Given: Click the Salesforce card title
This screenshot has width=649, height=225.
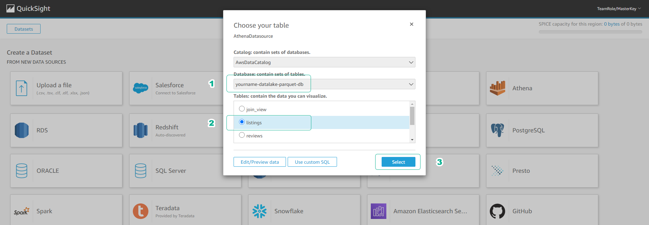Looking at the screenshot, I should point(170,85).
